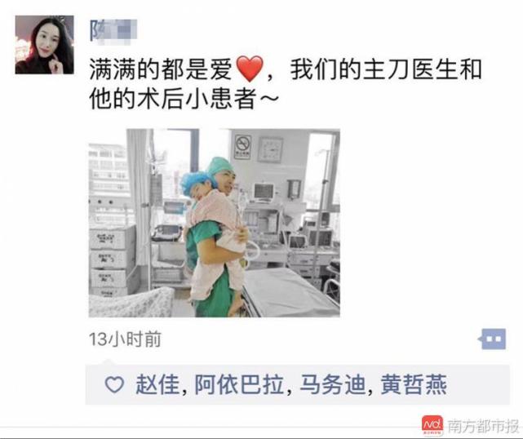Click the child's blue cap in photo
Screen dimensions: 523x439
coord(193,183)
